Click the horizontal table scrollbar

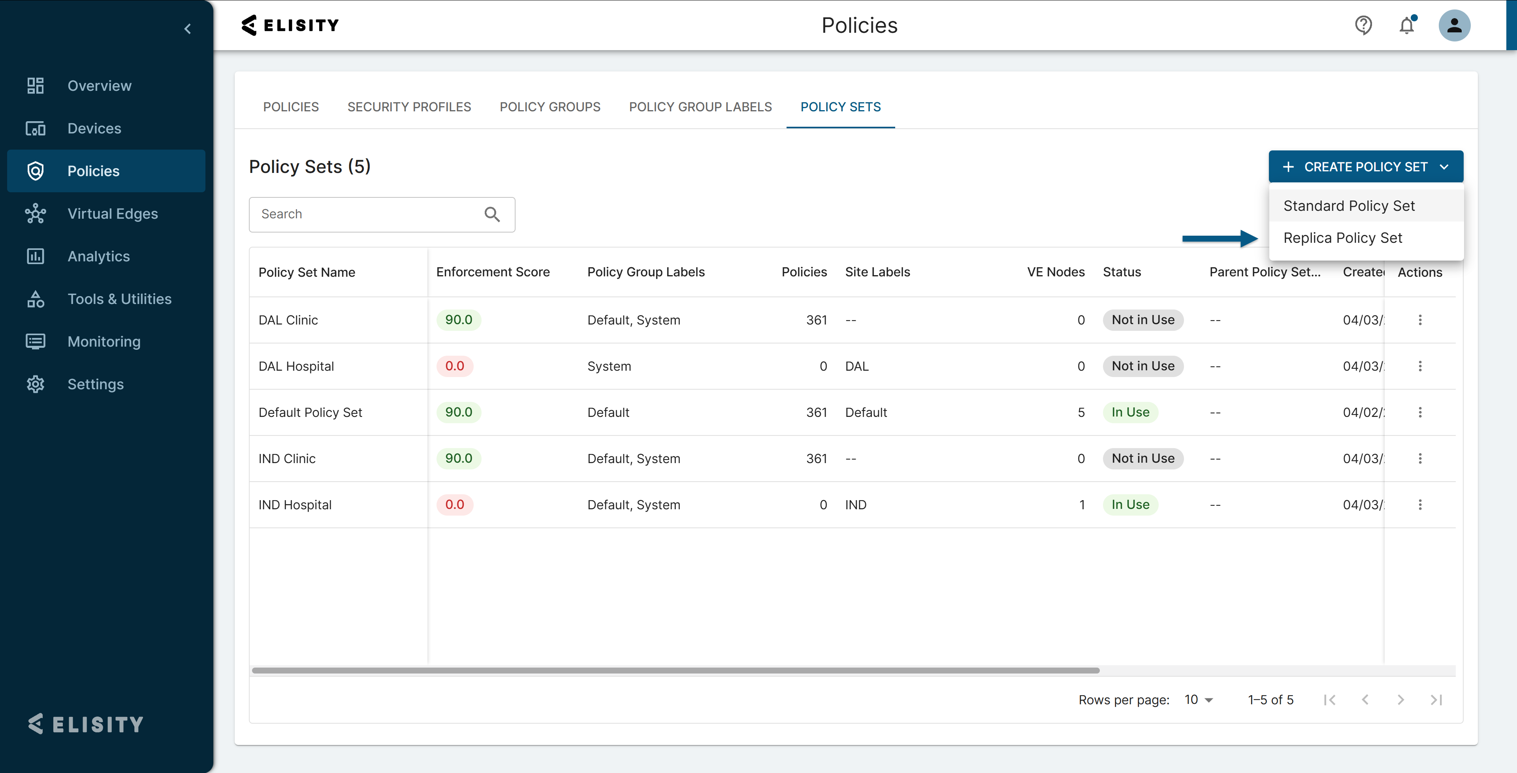tap(675, 670)
